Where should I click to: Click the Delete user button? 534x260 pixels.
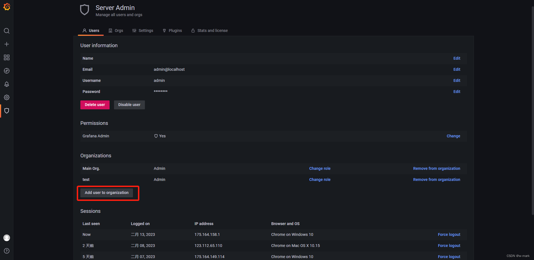[95, 105]
